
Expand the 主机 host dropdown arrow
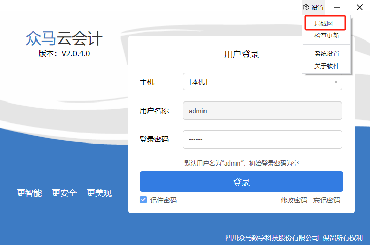pyautogui.click(x=336, y=82)
